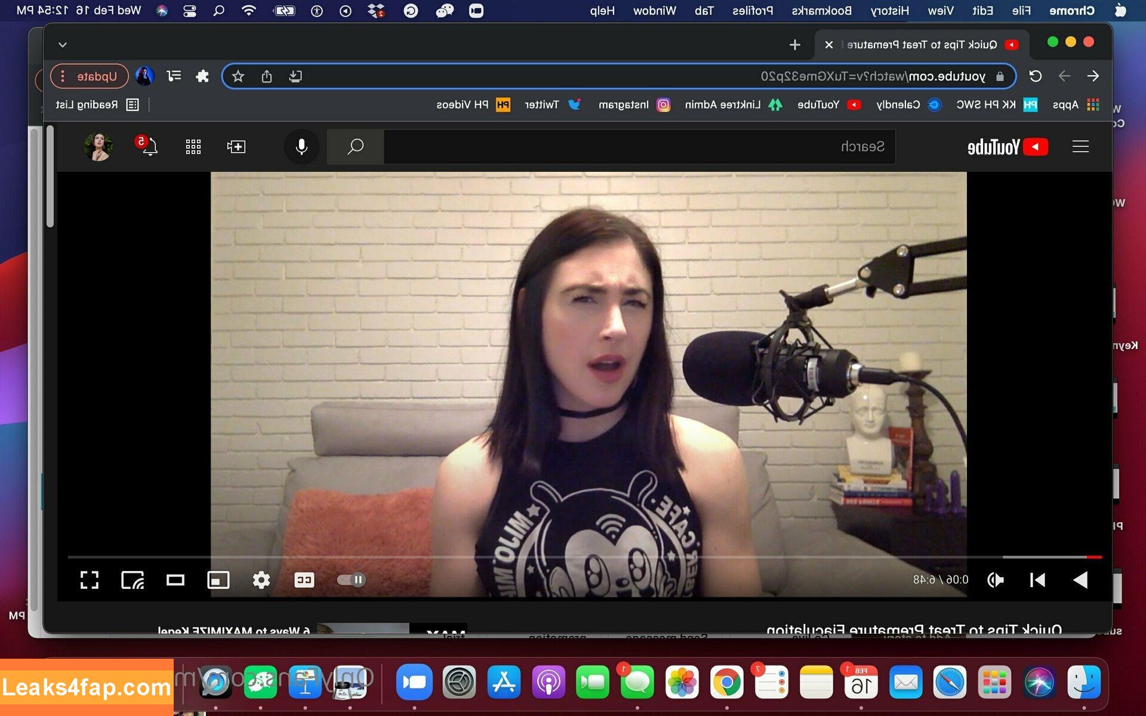Cast the video with the cast icon
The image size is (1146, 716).
(133, 580)
